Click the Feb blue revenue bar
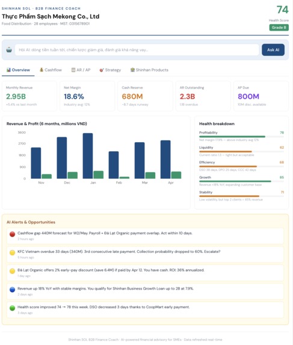Viewport: 293px width, 345px height. pyautogui.click(x=114, y=165)
